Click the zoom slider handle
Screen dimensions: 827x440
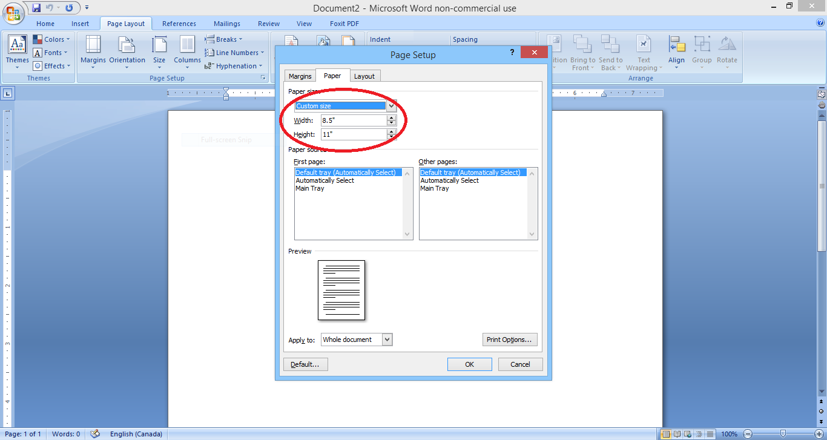783,434
